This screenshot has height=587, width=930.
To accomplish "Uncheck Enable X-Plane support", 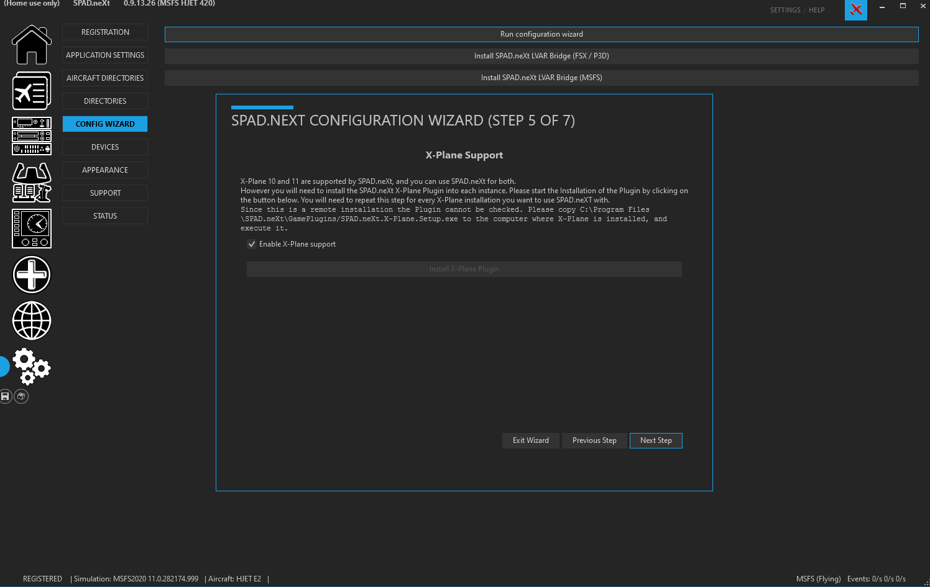I will (x=252, y=244).
